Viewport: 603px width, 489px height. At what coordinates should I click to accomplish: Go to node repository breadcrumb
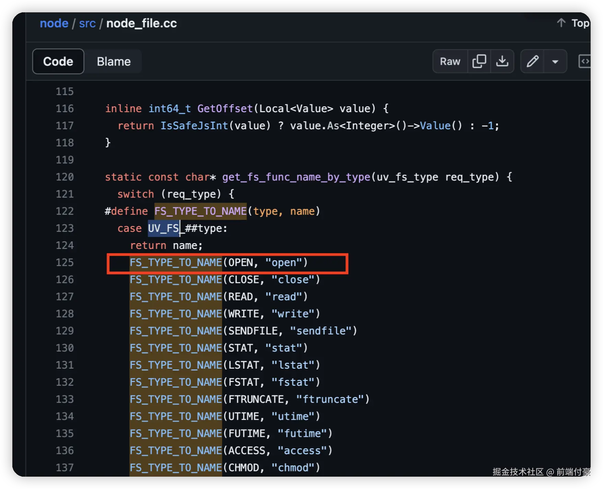pos(54,23)
